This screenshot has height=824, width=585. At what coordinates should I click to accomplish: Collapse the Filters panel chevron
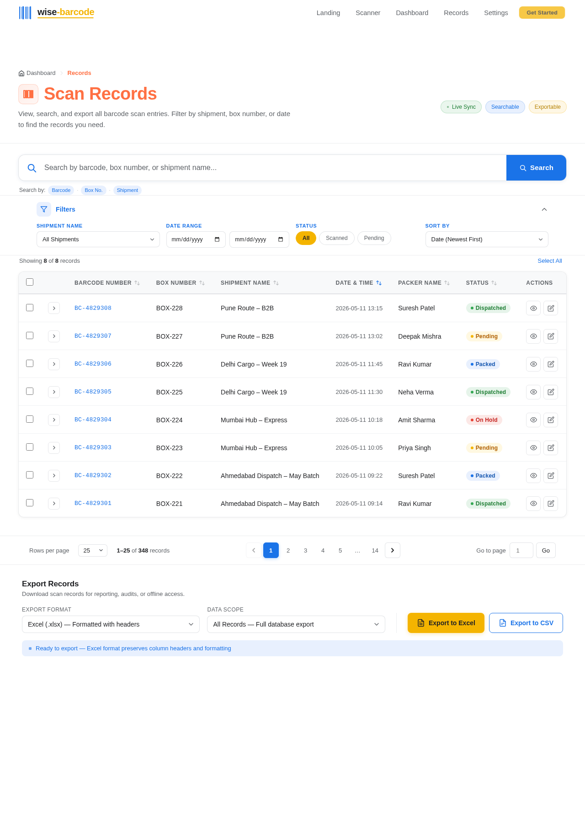(x=544, y=209)
